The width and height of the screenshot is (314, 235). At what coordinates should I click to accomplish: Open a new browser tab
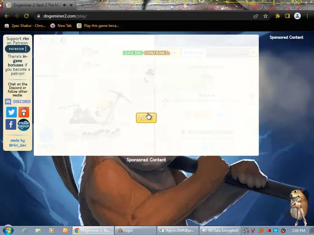(82, 5)
